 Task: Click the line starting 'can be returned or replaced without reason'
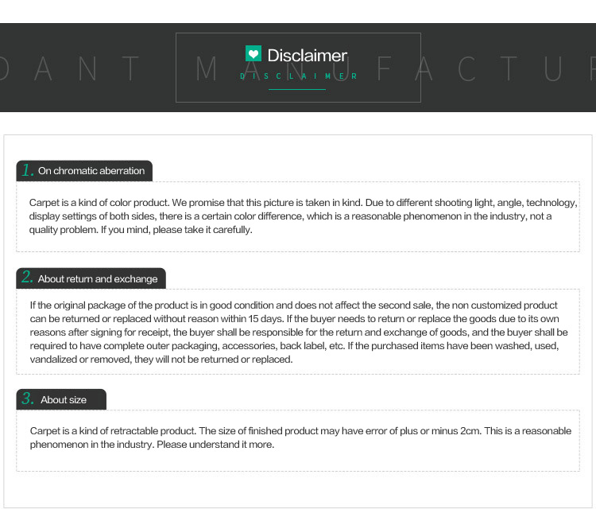click(295, 318)
